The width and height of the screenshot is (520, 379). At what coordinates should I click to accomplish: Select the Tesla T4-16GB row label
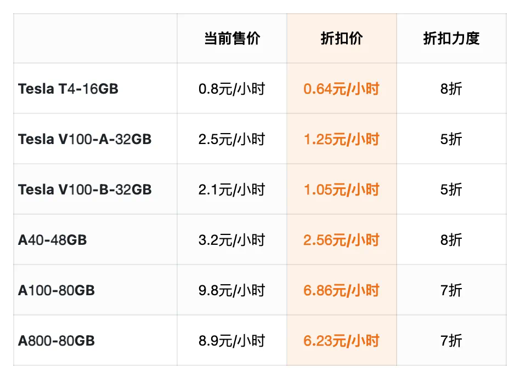pyautogui.click(x=68, y=89)
